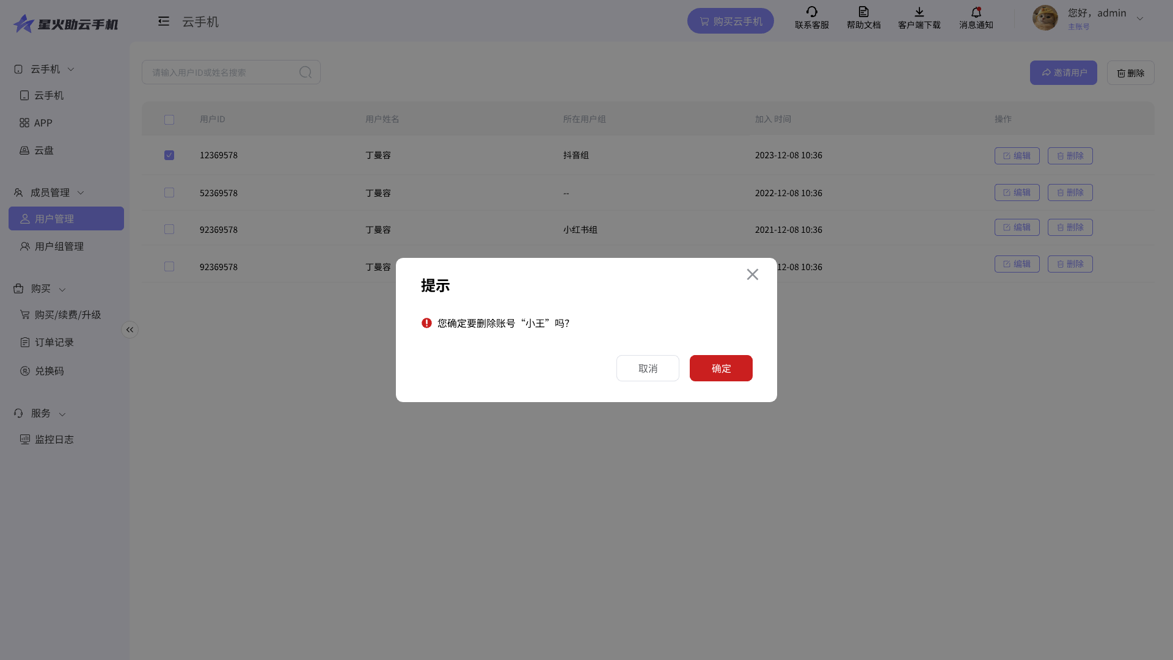This screenshot has height=660, width=1173.
Task: Open 订单记录 in the sidebar
Action: tap(54, 342)
